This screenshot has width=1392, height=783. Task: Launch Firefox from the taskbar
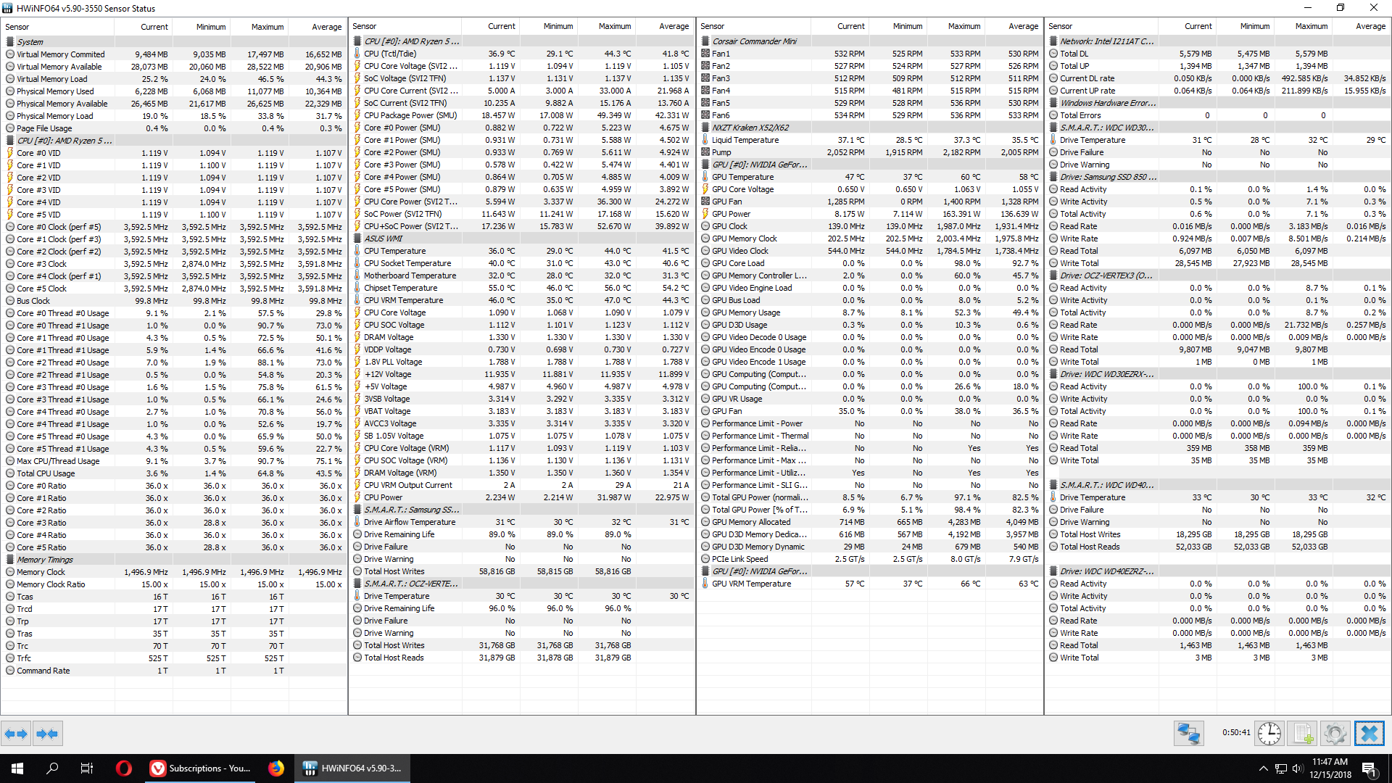276,768
